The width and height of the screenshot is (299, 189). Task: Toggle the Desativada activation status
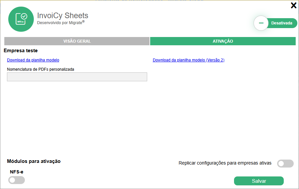click(x=281, y=23)
